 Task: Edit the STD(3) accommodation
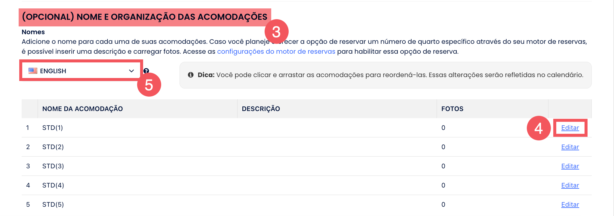point(570,166)
